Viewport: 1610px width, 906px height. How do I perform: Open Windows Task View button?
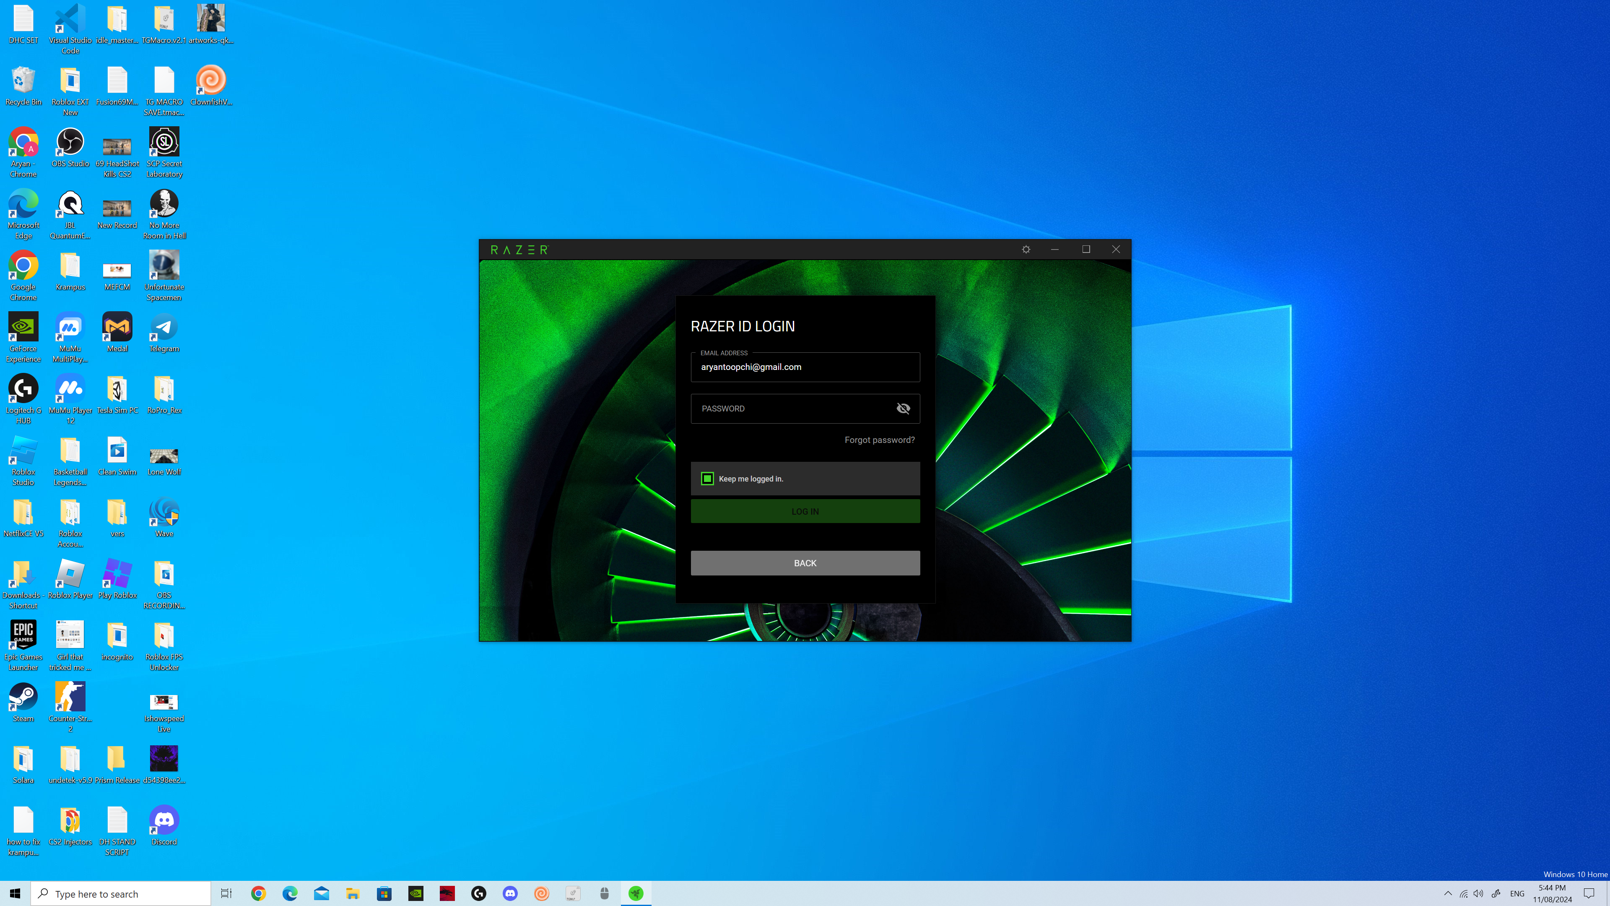point(226,893)
